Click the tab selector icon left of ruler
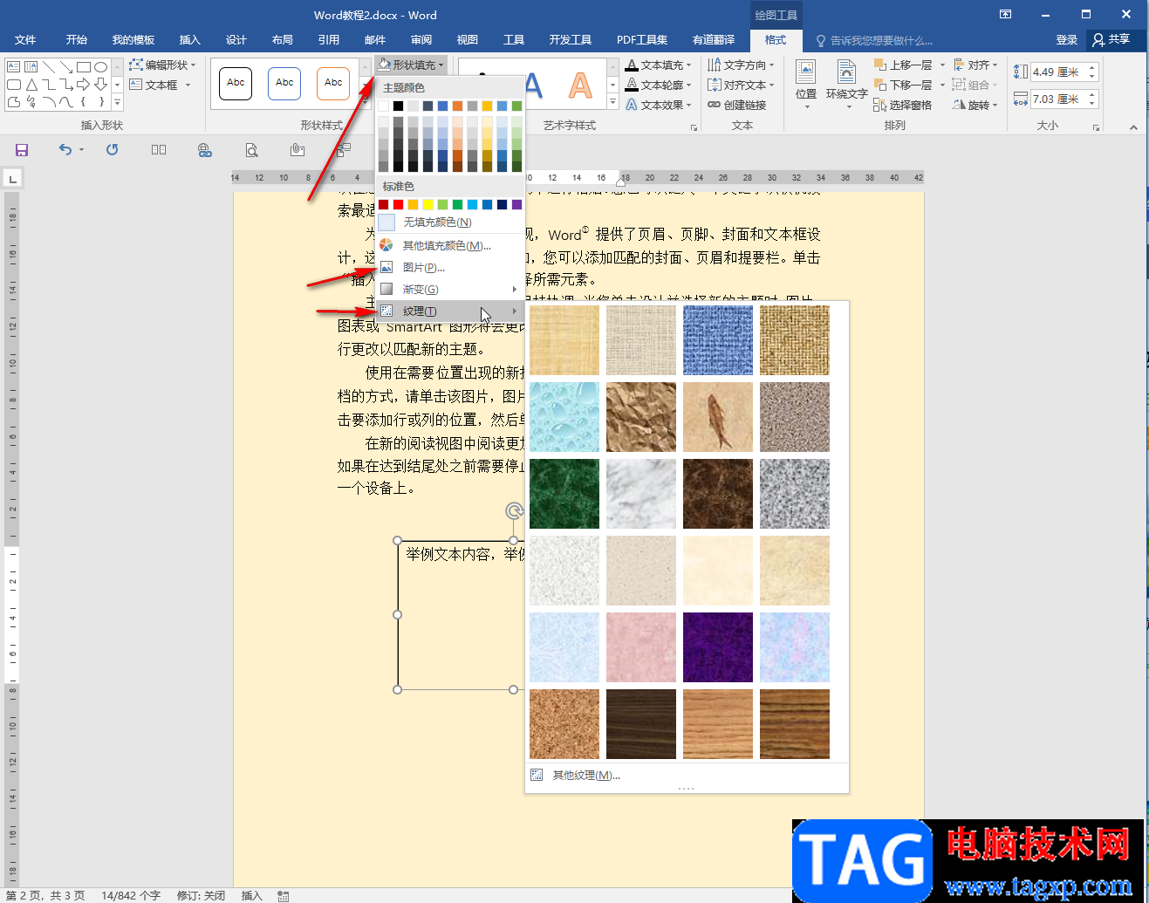This screenshot has height=903, width=1149. (x=13, y=179)
